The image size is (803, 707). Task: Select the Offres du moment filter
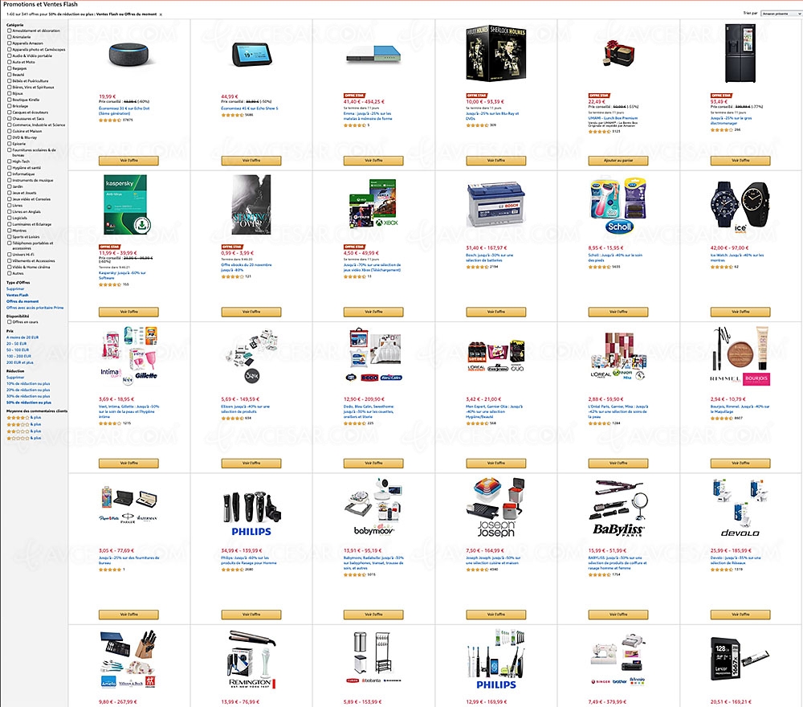(22, 301)
